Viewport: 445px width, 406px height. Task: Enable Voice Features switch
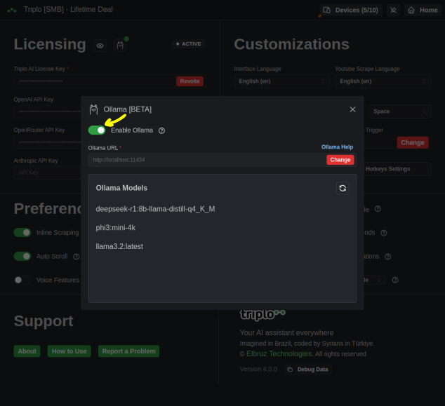point(22,280)
